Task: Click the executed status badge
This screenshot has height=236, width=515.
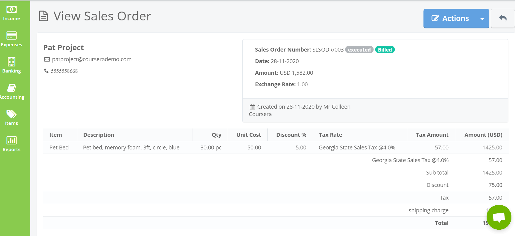Action: click(359, 50)
